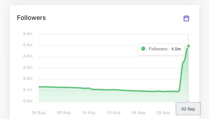Click the highlighted data point on 03 Sep
This screenshot has width=209, height=119.
(x=188, y=46)
